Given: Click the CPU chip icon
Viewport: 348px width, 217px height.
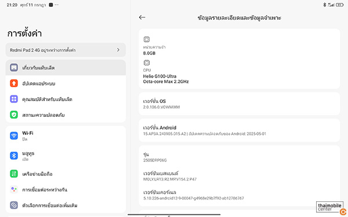Looking at the screenshot, I should [147, 63].
